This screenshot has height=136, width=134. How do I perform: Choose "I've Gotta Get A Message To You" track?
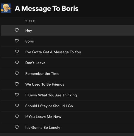[x=53, y=52]
